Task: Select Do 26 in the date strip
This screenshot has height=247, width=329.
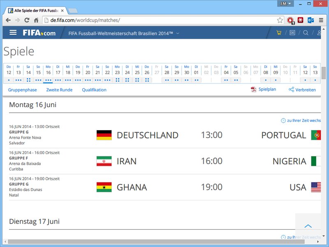Action: click(147, 73)
